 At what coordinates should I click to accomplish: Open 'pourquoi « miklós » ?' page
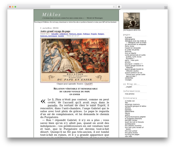[x=134, y=64]
